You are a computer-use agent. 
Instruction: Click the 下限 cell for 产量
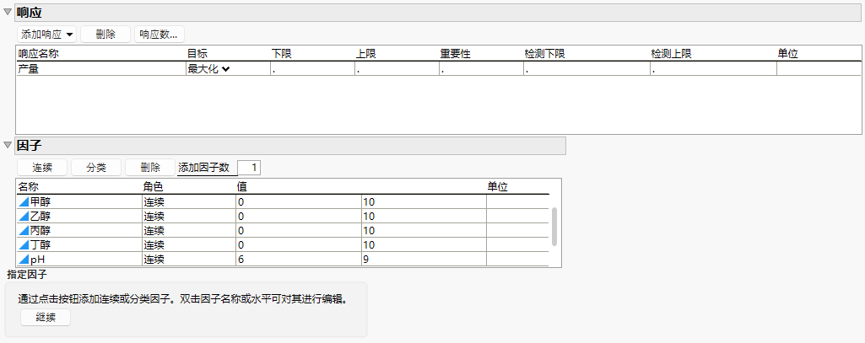(311, 69)
